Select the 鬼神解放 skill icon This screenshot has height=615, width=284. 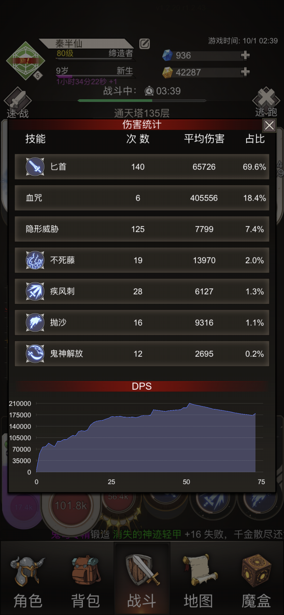35,353
